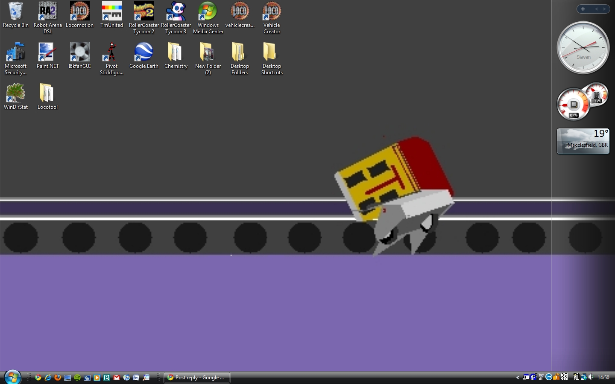The width and height of the screenshot is (615, 384).
Task: Select the Chemistry folder
Action: 176,56
